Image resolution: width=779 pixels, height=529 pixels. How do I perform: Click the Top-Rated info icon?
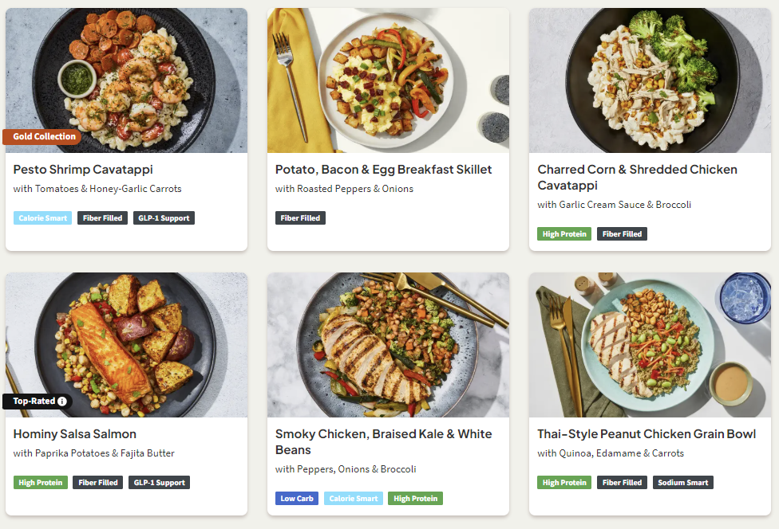pos(62,402)
